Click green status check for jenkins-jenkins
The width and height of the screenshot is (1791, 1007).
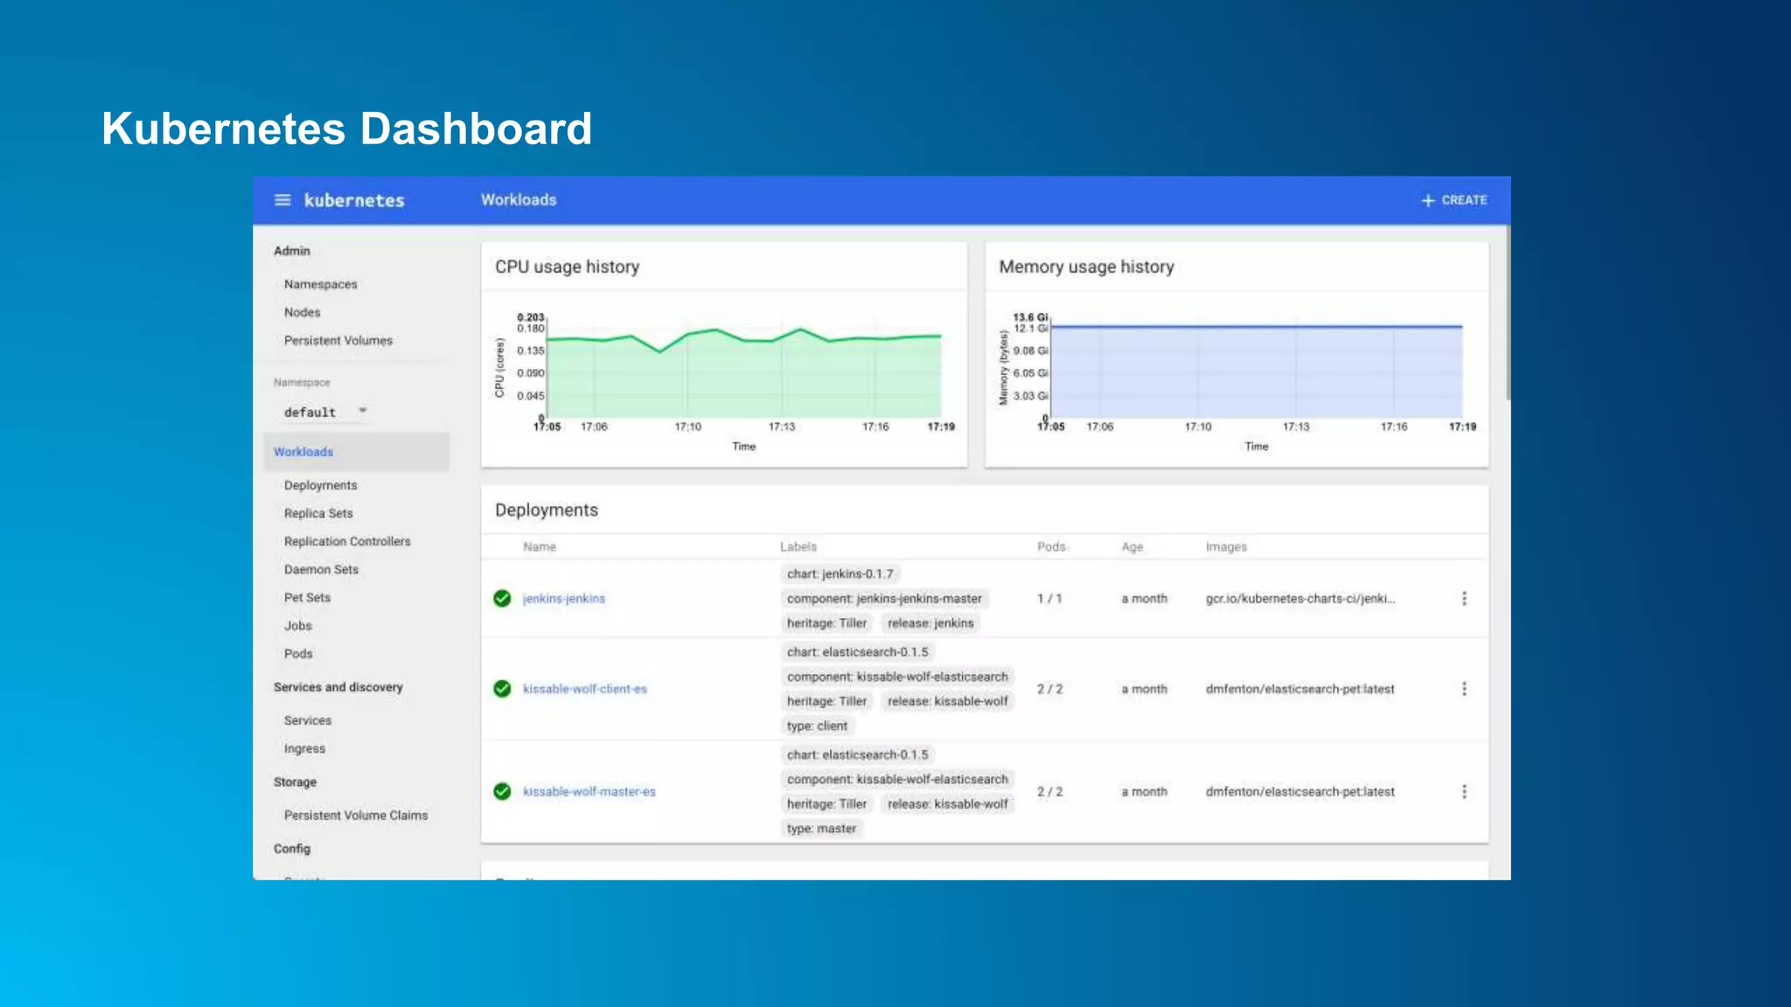pyautogui.click(x=502, y=599)
